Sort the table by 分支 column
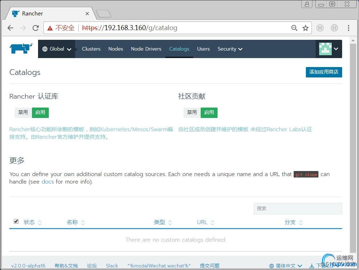The image size is (359, 270). point(294,222)
